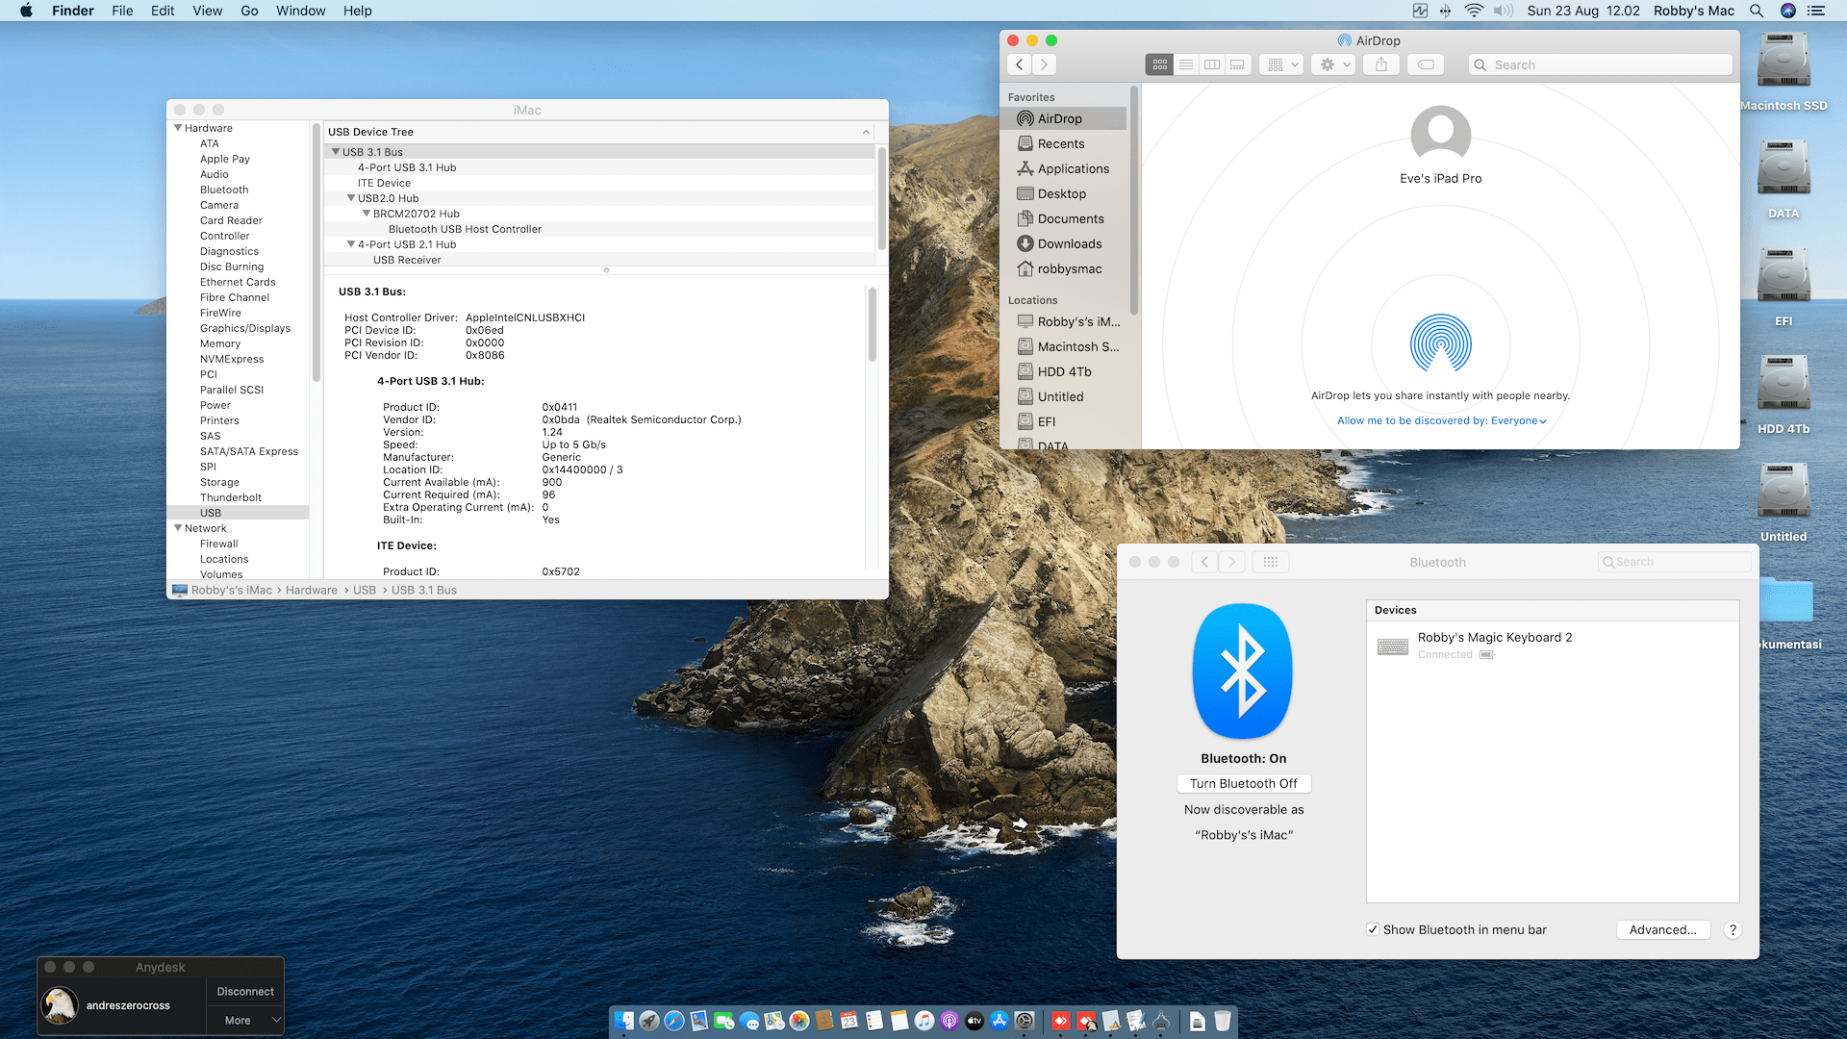Collapse the USB2.0 Hub tree node
The width and height of the screenshot is (1847, 1039).
tap(351, 198)
